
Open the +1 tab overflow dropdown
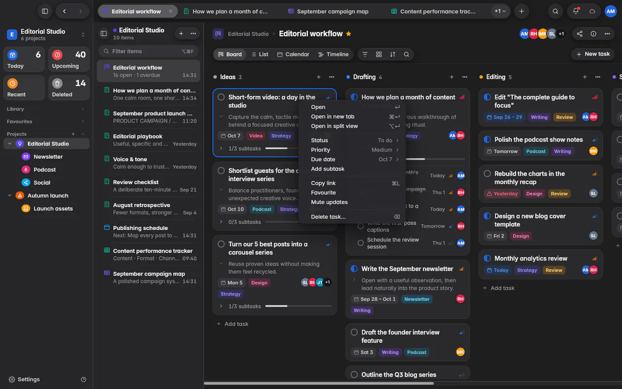point(500,11)
